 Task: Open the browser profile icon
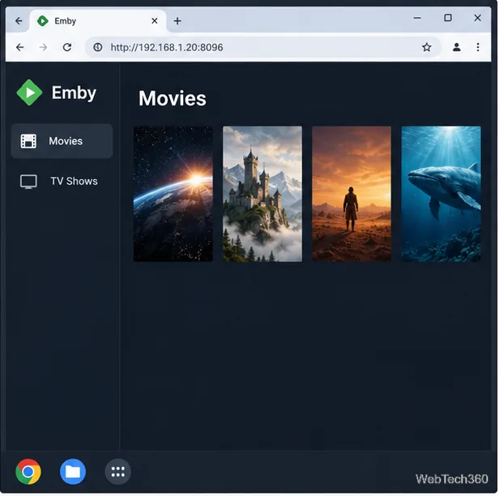pyautogui.click(x=457, y=48)
